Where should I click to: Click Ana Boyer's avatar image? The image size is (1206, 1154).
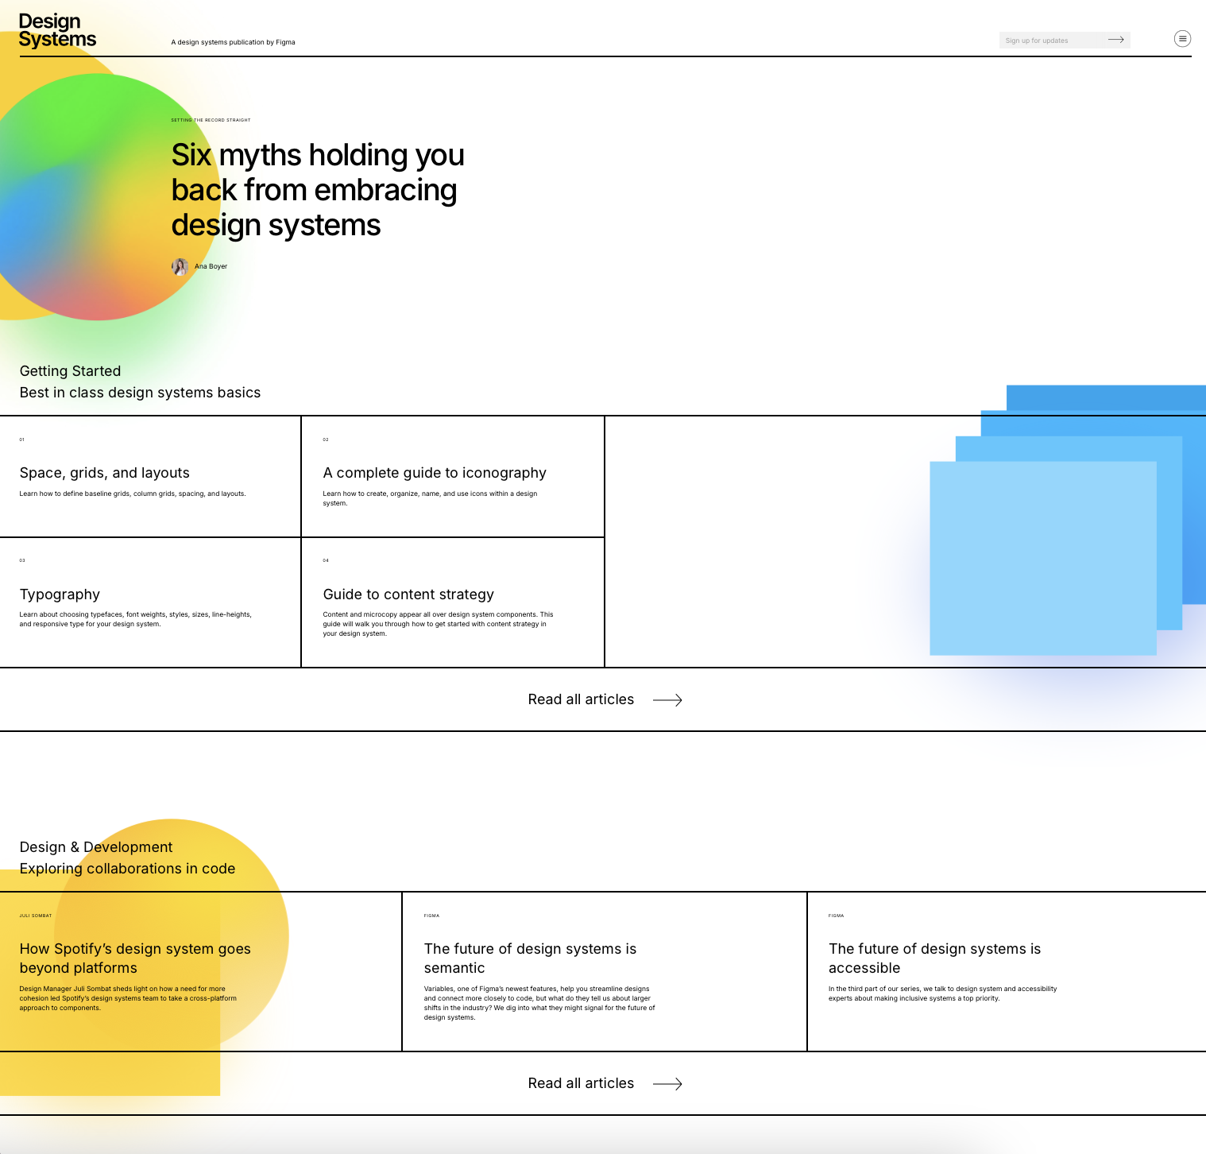(x=180, y=266)
